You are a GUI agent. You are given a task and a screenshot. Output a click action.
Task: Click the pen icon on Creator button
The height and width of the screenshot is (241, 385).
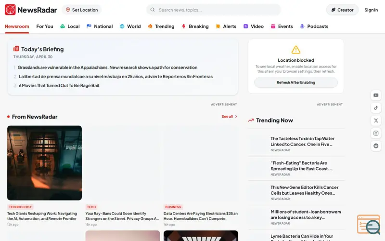point(333,10)
